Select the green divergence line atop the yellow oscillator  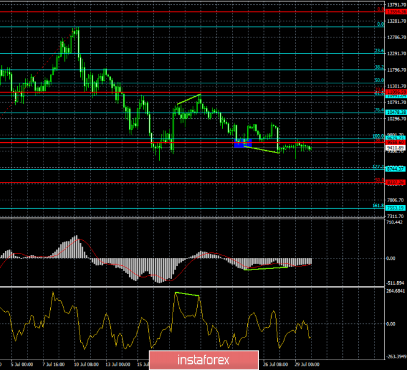(187, 294)
